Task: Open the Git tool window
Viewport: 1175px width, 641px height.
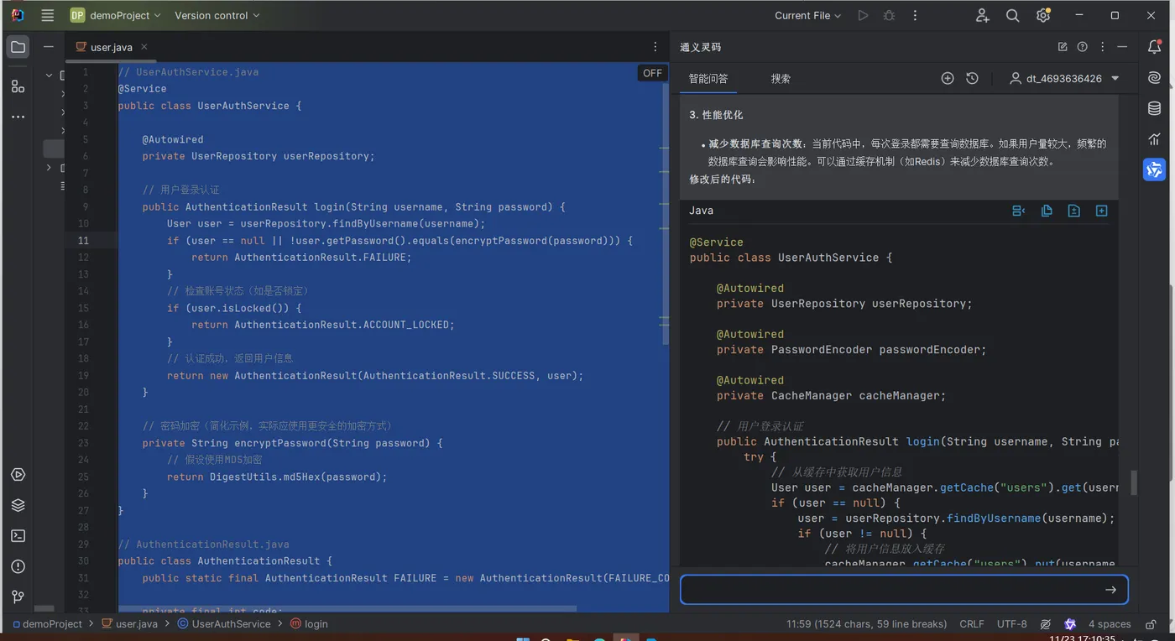Action: point(18,597)
